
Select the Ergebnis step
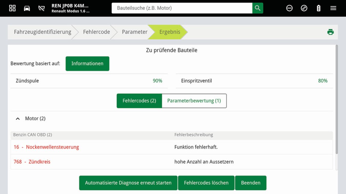[170, 32]
